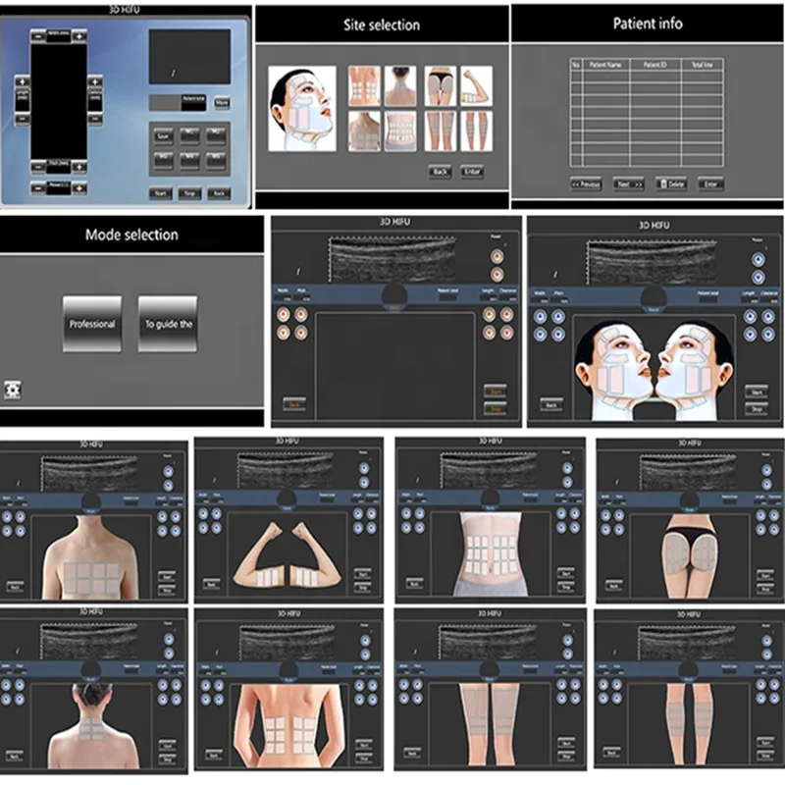The image size is (785, 785).
Task: Lower Pitch with blue down arrow on face treatment screen
Action: click(558, 335)
